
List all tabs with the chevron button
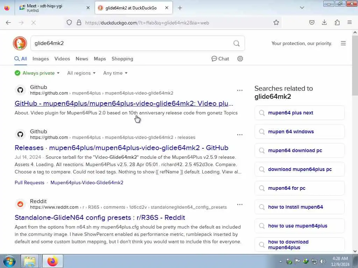pyautogui.click(x=302, y=8)
